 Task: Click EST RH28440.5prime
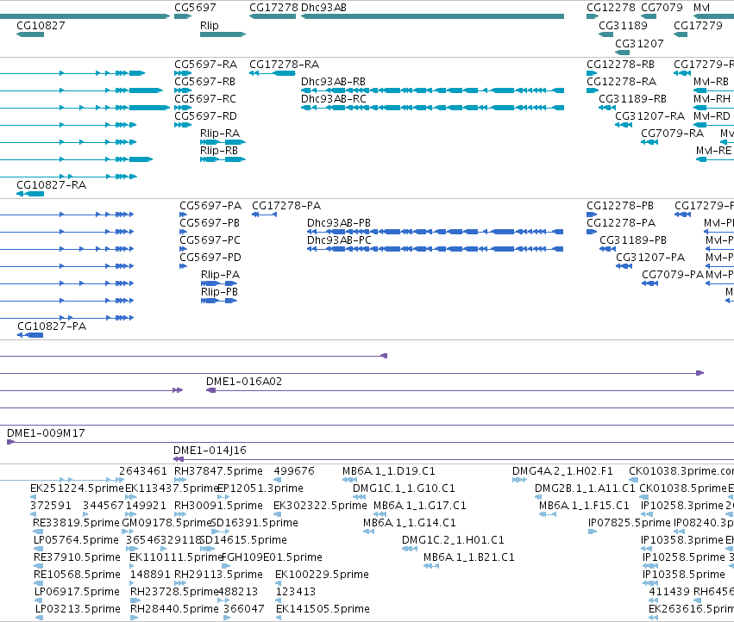[134, 618]
